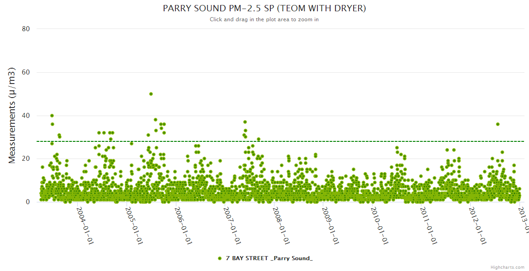The height and width of the screenshot is (271, 529).
Task: Select the highest data point near 50
Action: [151, 94]
